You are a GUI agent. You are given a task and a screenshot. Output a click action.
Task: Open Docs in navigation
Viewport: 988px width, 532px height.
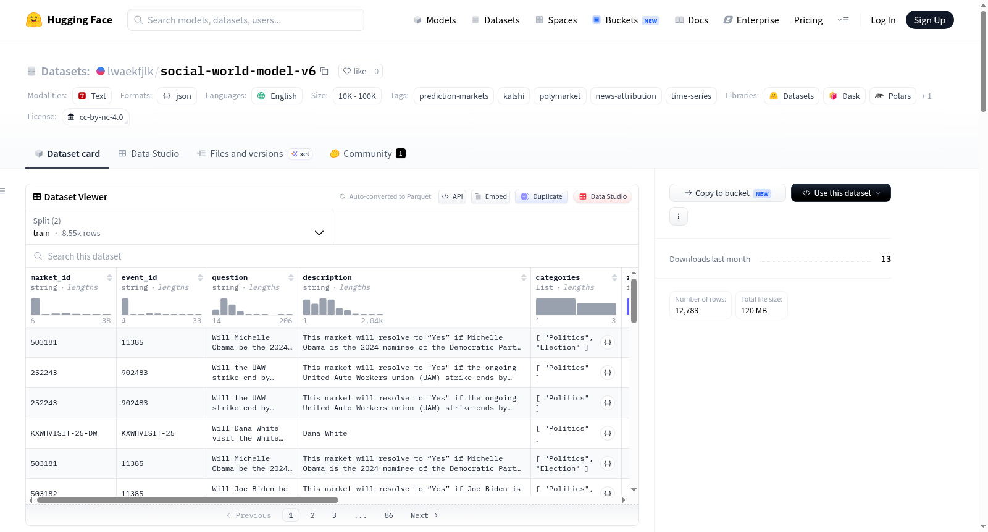coord(692,20)
